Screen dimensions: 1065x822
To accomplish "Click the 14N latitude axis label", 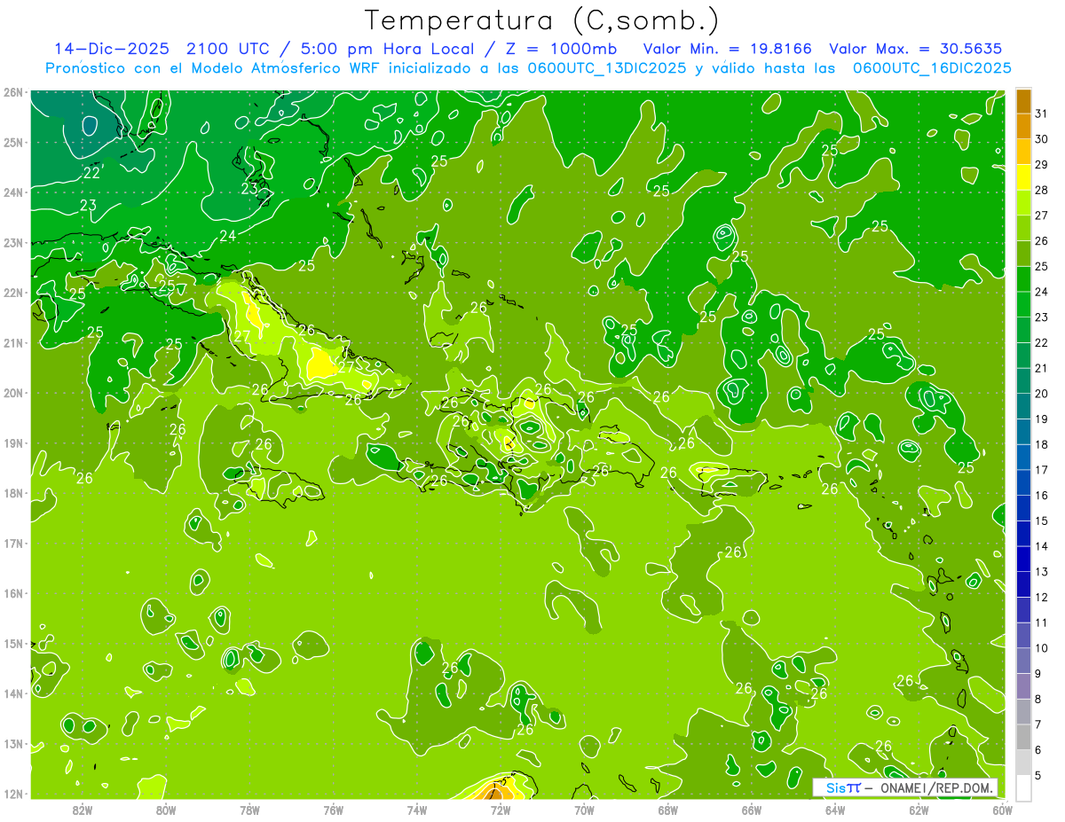I will [12, 693].
